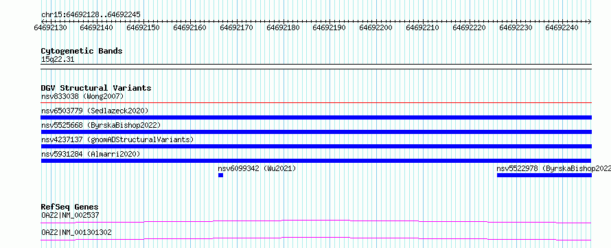Select variant label nsv5525668 (ByrskaBishop2022)

click(x=101, y=125)
